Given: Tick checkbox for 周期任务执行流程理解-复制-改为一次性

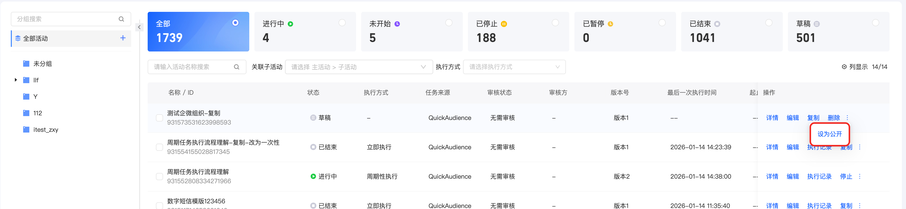Looking at the screenshot, I should coord(159,147).
